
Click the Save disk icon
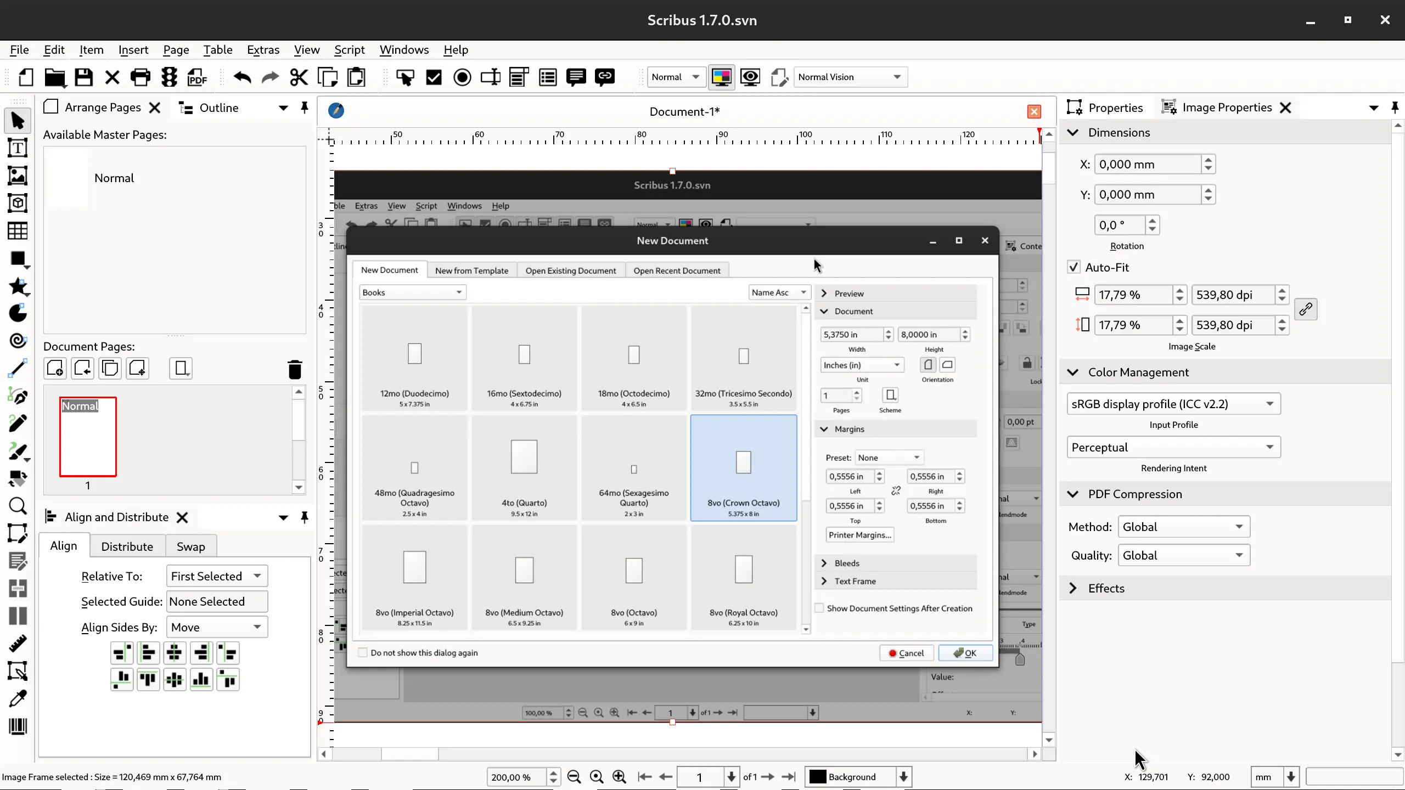(83, 77)
